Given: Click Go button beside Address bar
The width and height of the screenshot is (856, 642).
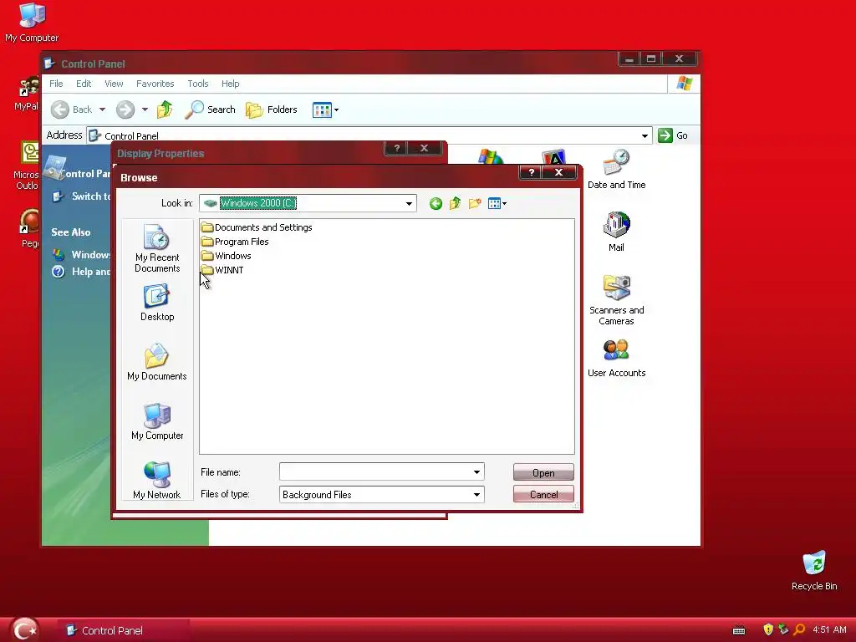Looking at the screenshot, I should click(673, 135).
